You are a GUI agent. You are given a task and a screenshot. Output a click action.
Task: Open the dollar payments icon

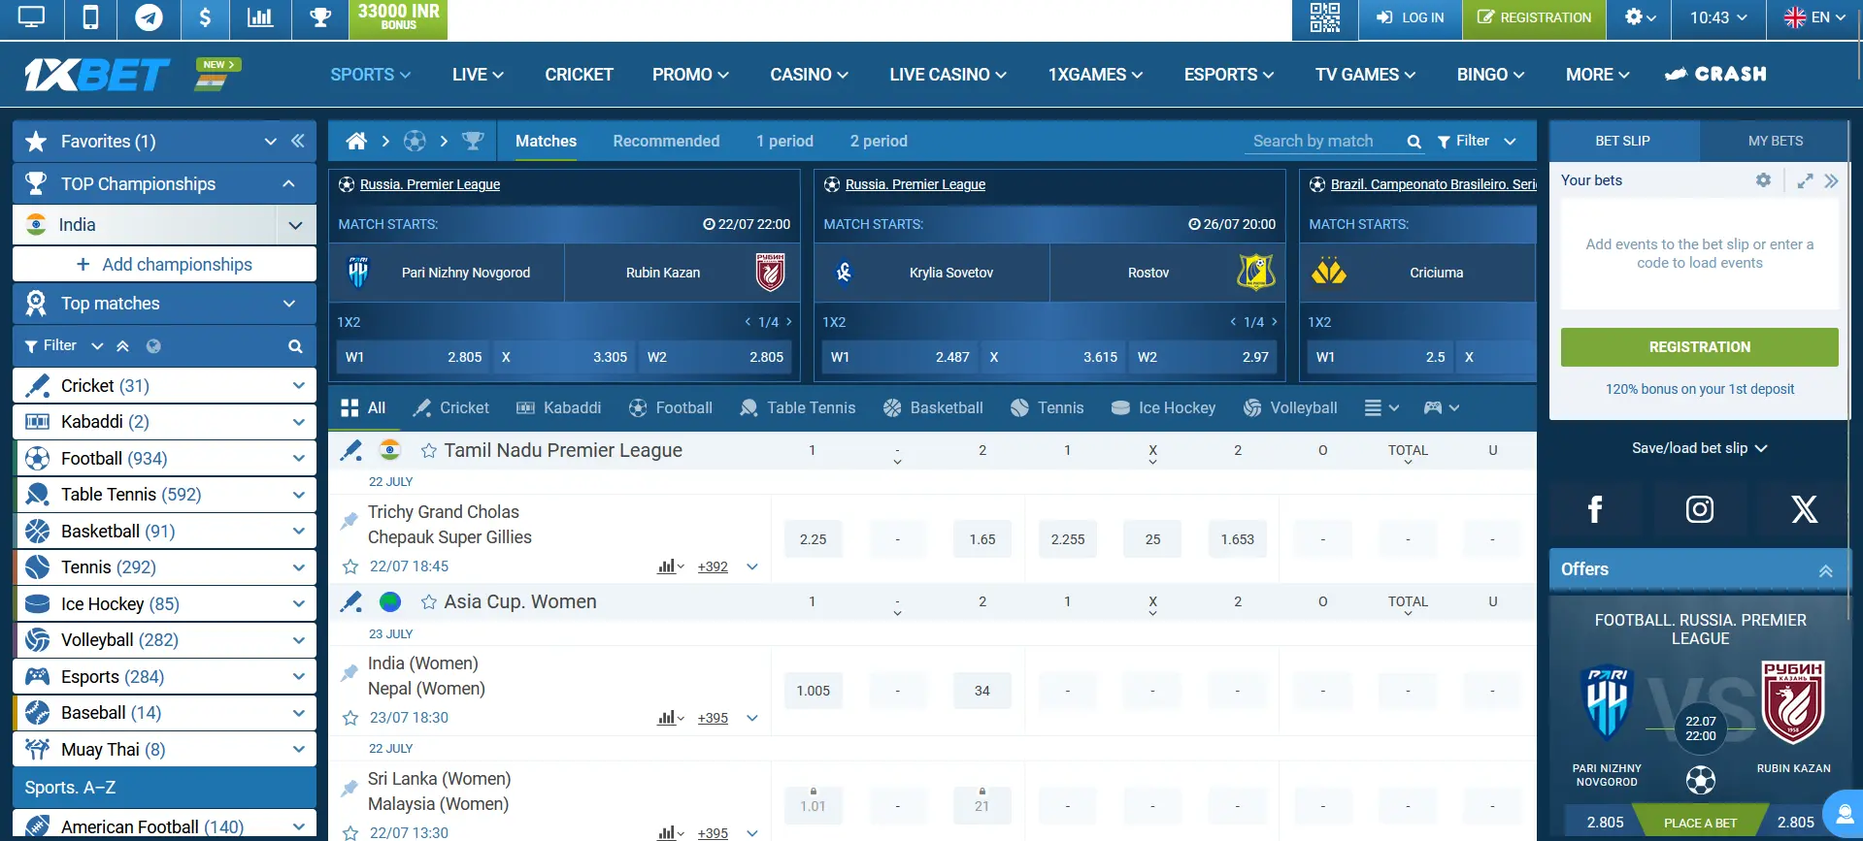click(205, 17)
